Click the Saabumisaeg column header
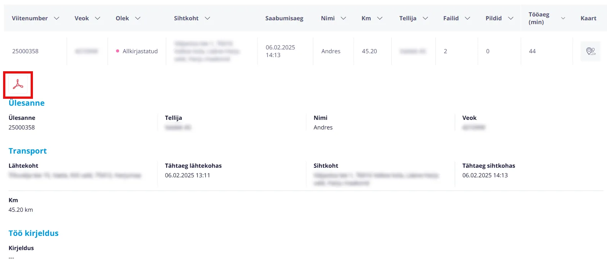Viewport: 607px width, 265px height. (284, 18)
